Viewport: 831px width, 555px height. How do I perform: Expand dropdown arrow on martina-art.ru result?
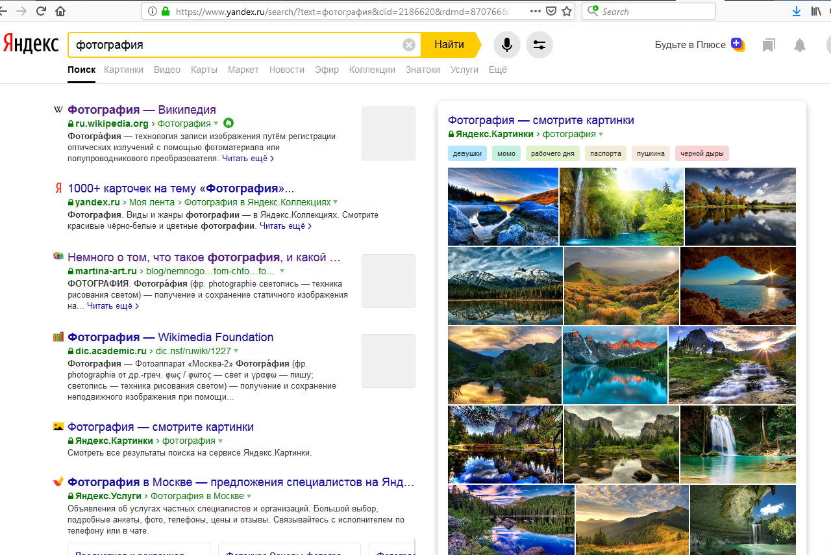pos(282,271)
